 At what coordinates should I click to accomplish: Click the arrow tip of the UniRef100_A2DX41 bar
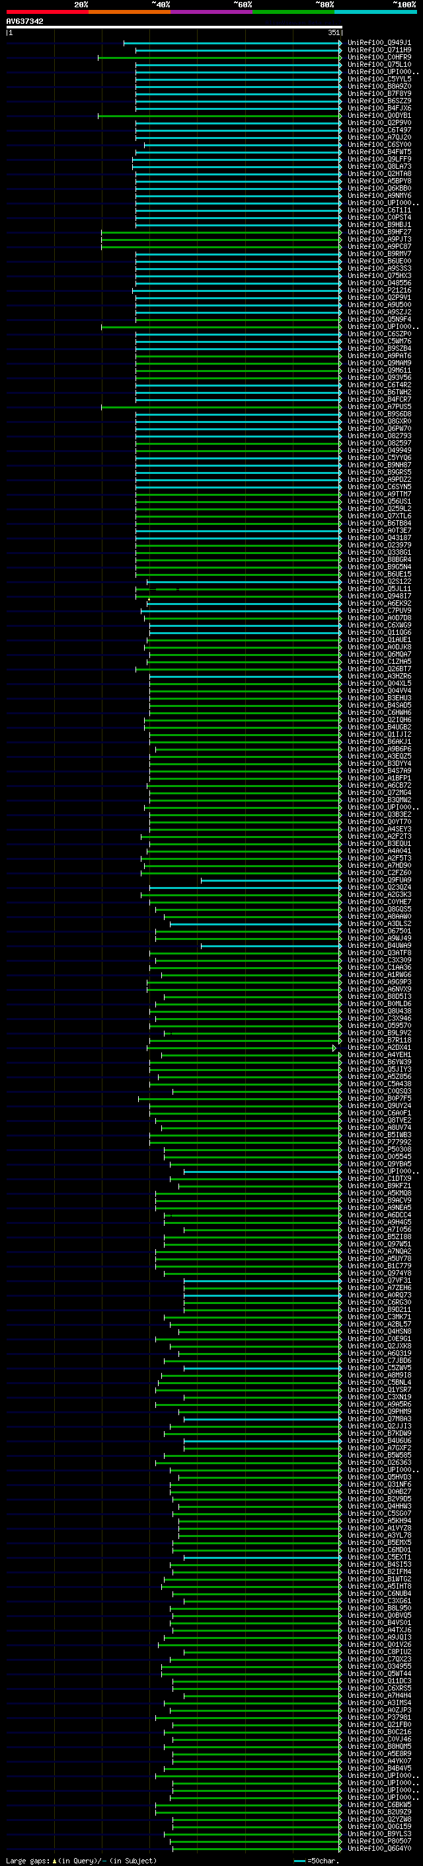(334, 1047)
